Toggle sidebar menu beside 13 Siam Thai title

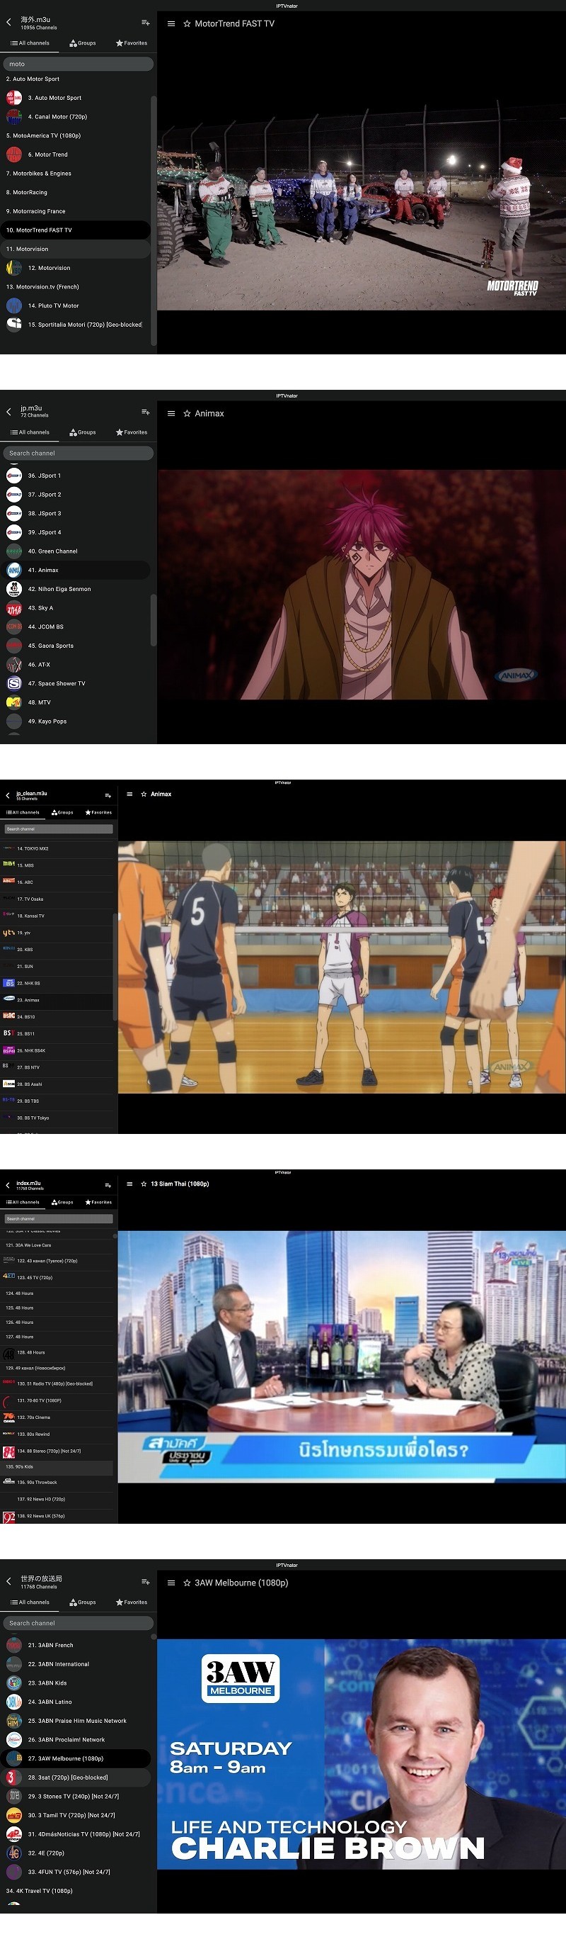(129, 1184)
